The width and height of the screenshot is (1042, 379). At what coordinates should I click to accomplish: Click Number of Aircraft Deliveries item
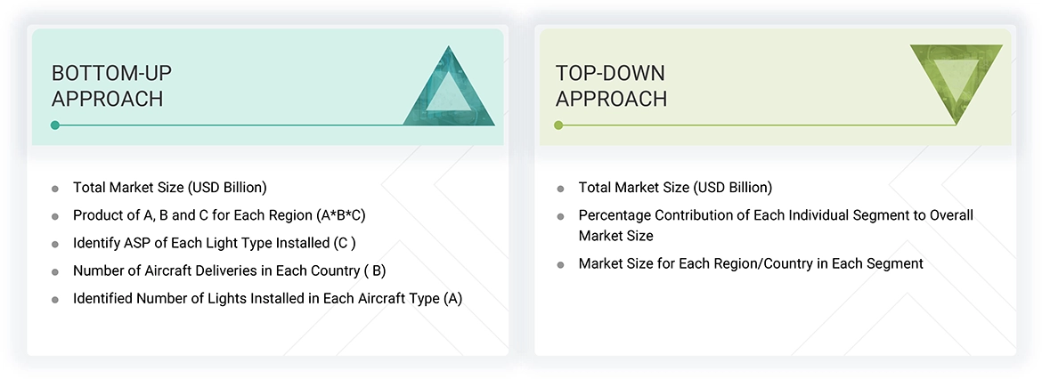[x=229, y=270]
